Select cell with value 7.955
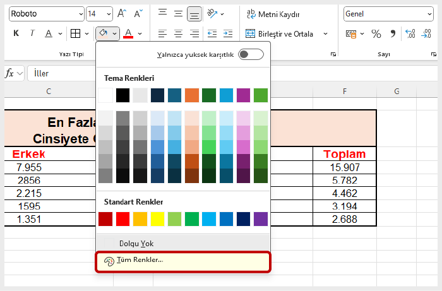442x291 pixels. (x=29, y=167)
